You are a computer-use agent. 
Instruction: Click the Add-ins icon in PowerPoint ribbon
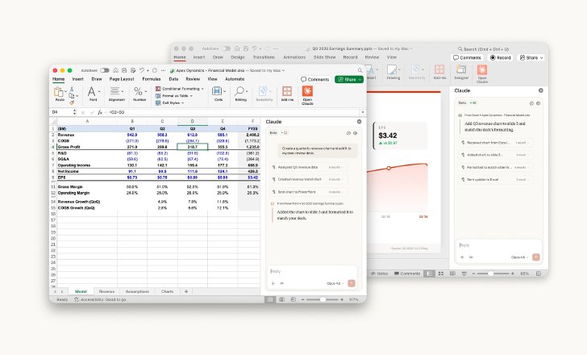click(439, 69)
